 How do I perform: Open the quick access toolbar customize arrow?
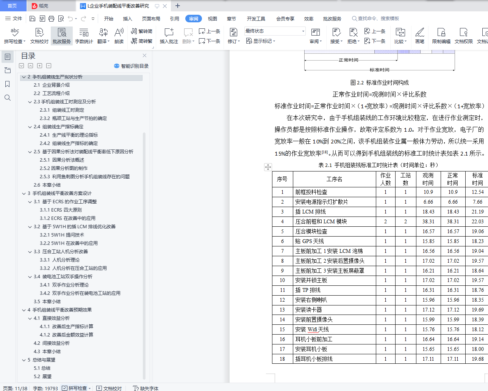[x=93, y=19]
